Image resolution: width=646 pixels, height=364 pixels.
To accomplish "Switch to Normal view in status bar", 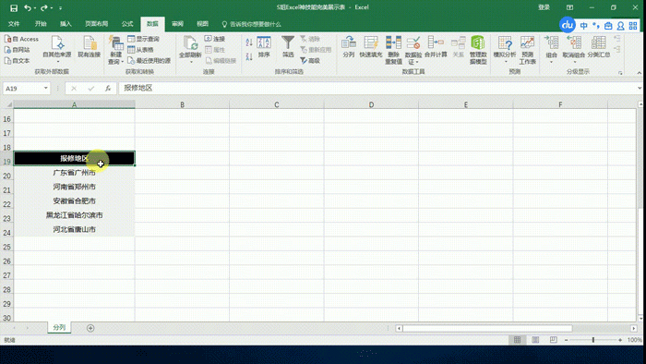I will (517, 340).
